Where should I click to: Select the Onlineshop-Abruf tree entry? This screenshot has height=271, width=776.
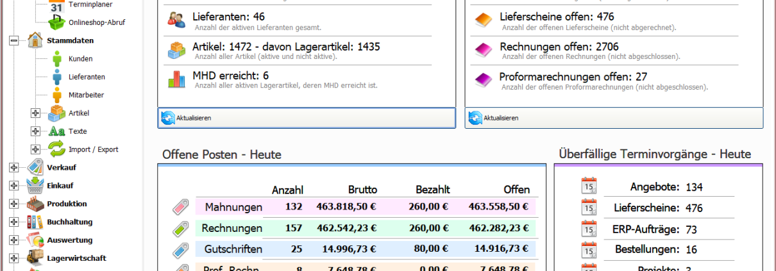pyautogui.click(x=97, y=22)
